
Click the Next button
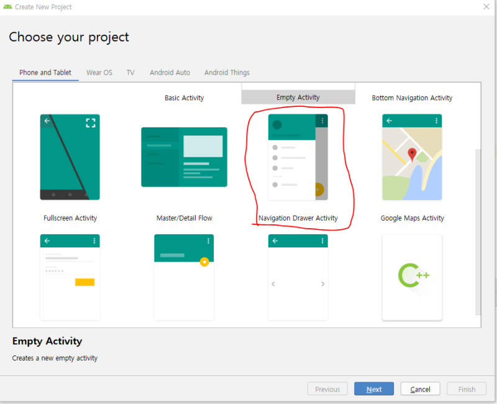374,389
